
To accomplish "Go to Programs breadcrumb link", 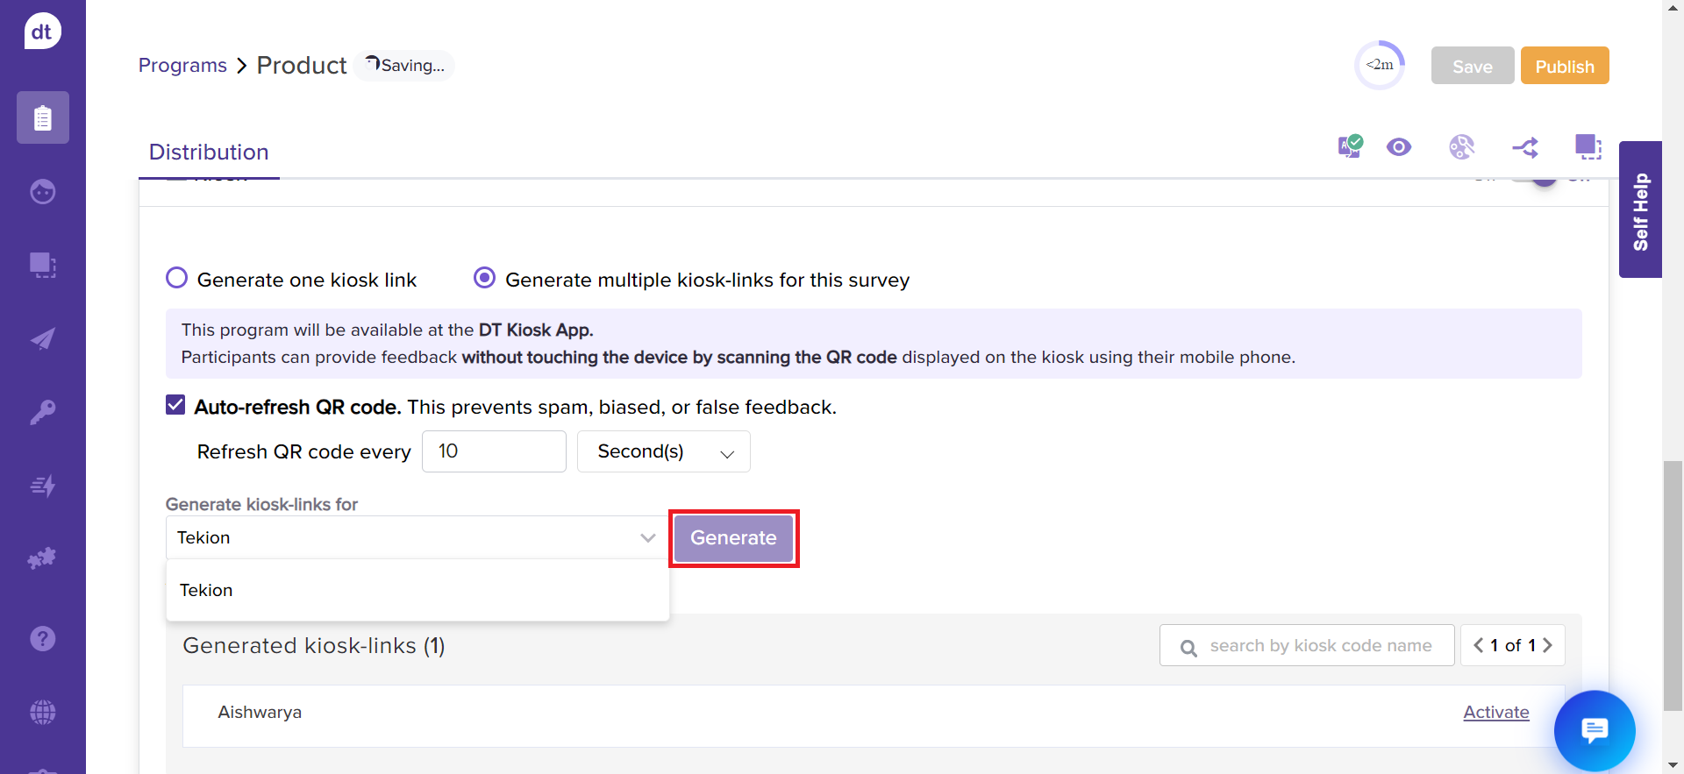I will (x=182, y=66).
